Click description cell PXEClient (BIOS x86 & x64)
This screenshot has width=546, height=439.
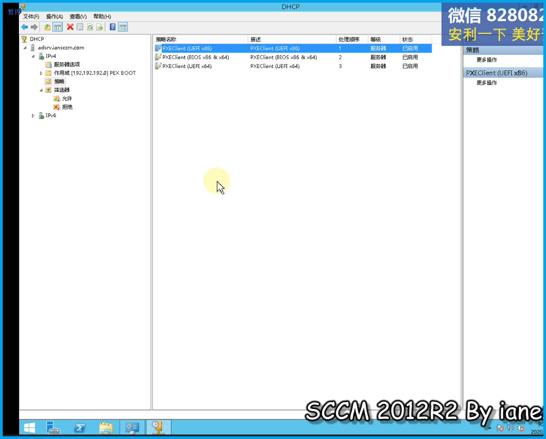pyautogui.click(x=284, y=57)
